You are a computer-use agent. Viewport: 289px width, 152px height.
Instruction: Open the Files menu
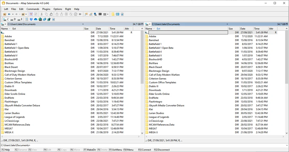tap(14, 9)
